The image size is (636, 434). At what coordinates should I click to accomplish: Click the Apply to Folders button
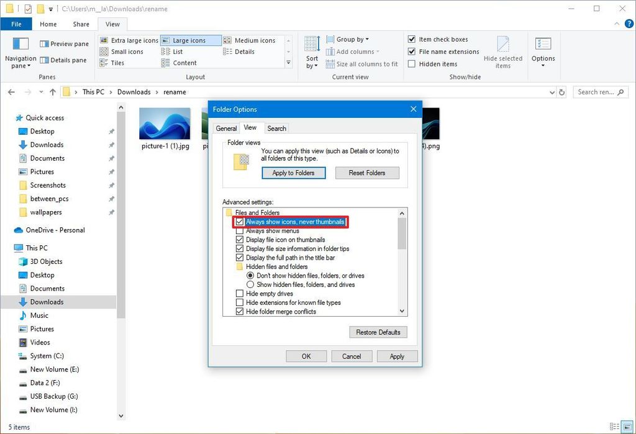(293, 173)
